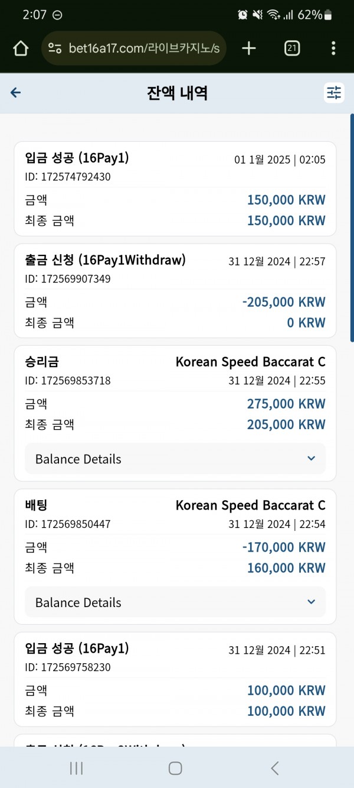This screenshot has height=788, width=354.
Task: Tap the 잔액 내역 page title
Action: [177, 93]
